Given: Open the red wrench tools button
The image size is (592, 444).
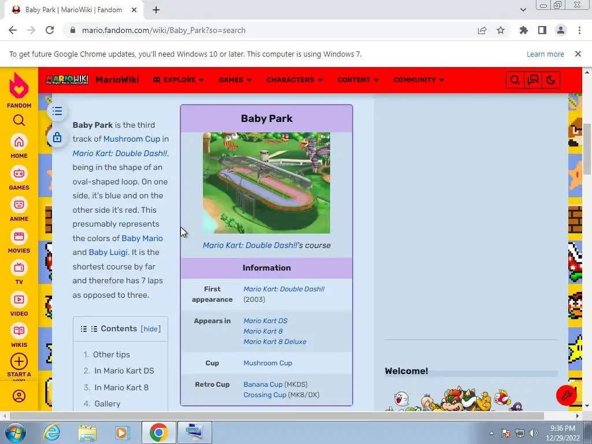Looking at the screenshot, I should pos(567,395).
